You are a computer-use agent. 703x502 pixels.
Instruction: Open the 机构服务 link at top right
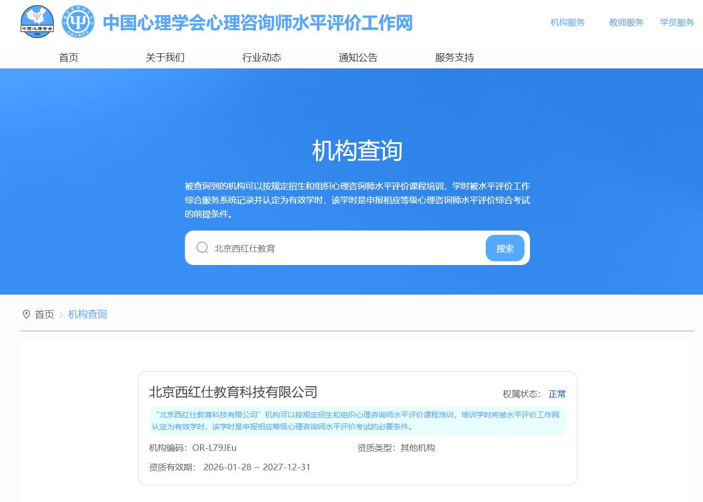pos(567,23)
